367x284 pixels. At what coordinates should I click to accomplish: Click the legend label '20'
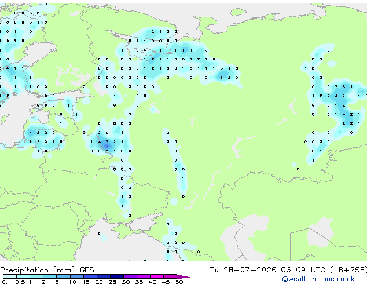click(x=99, y=282)
